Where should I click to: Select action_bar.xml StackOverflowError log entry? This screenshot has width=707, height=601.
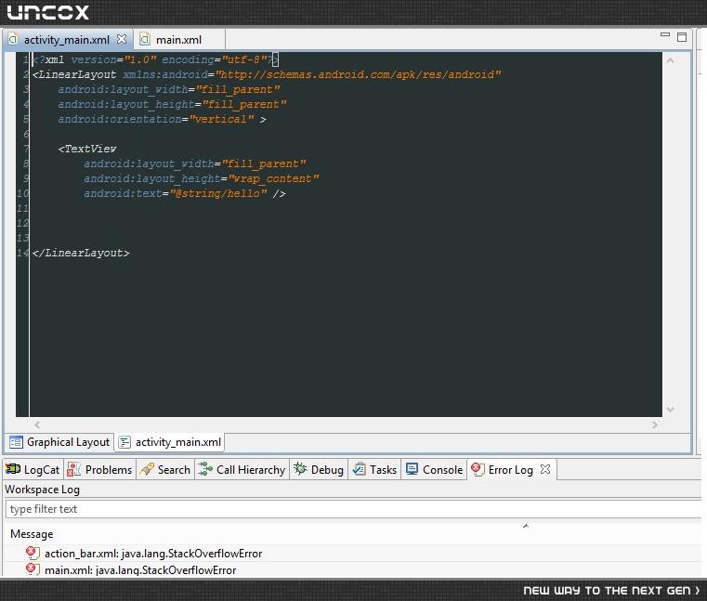pos(153,554)
